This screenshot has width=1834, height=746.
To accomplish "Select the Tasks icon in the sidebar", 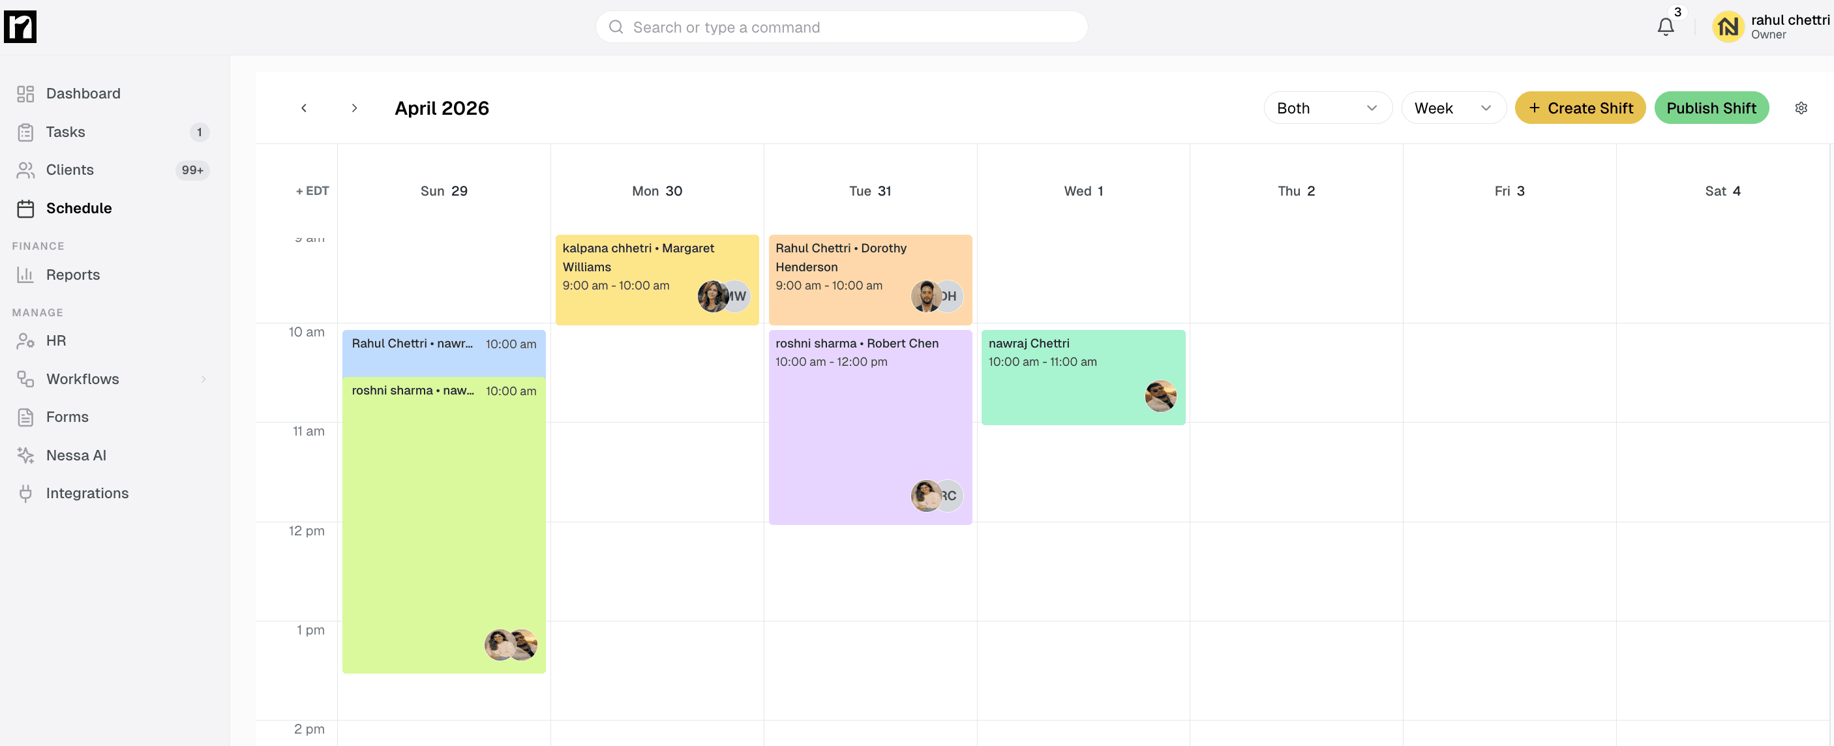I will click(x=26, y=132).
